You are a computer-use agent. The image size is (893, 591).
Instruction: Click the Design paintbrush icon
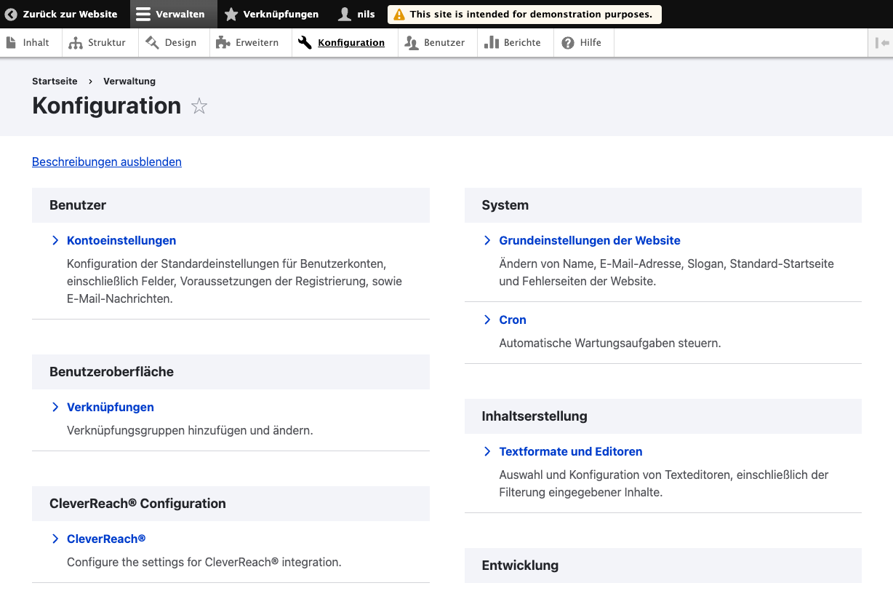pos(152,43)
